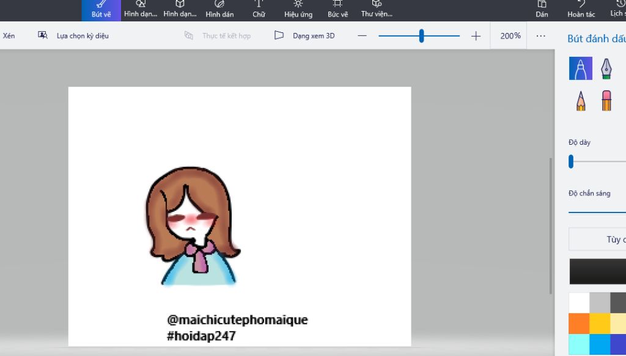Click the Độ dày thickness slider handle

(x=571, y=161)
